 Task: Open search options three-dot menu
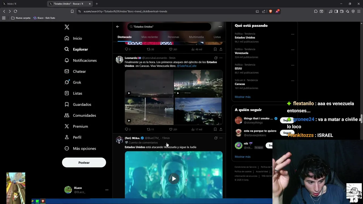[220, 27]
